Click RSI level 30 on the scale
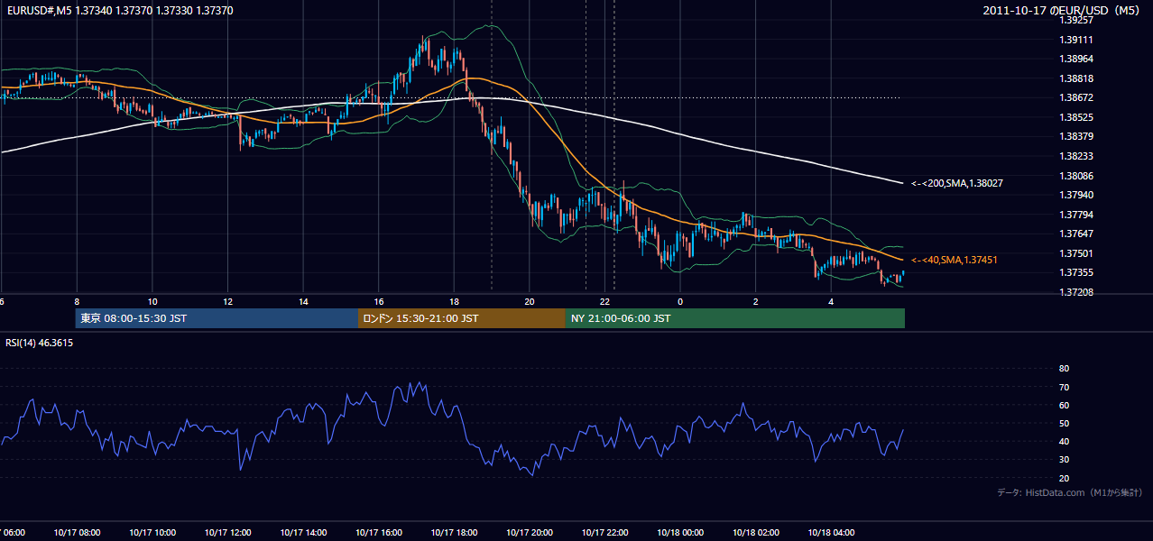This screenshot has height=541, width=1153. [1064, 460]
